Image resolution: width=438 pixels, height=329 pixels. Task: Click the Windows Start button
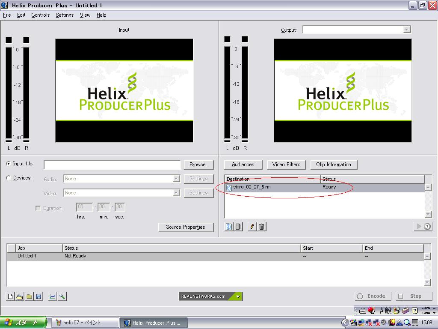(x=23, y=323)
